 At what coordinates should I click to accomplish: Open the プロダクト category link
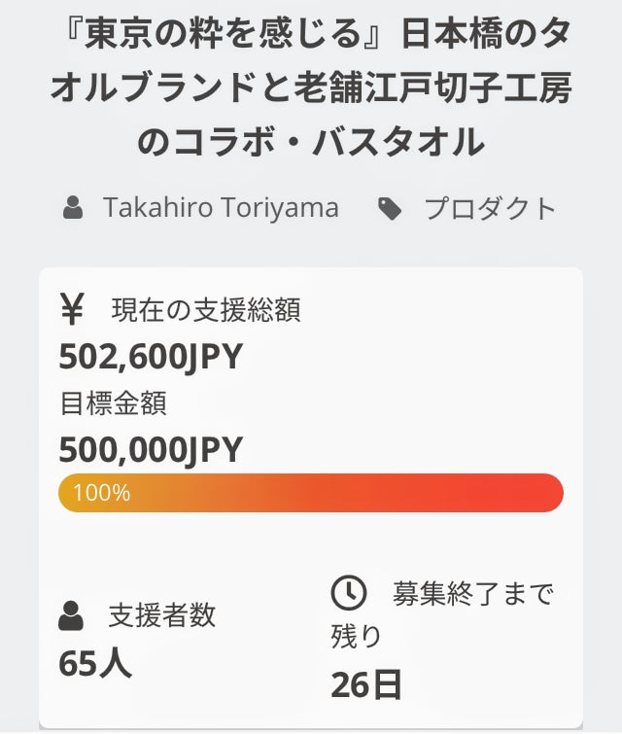490,208
